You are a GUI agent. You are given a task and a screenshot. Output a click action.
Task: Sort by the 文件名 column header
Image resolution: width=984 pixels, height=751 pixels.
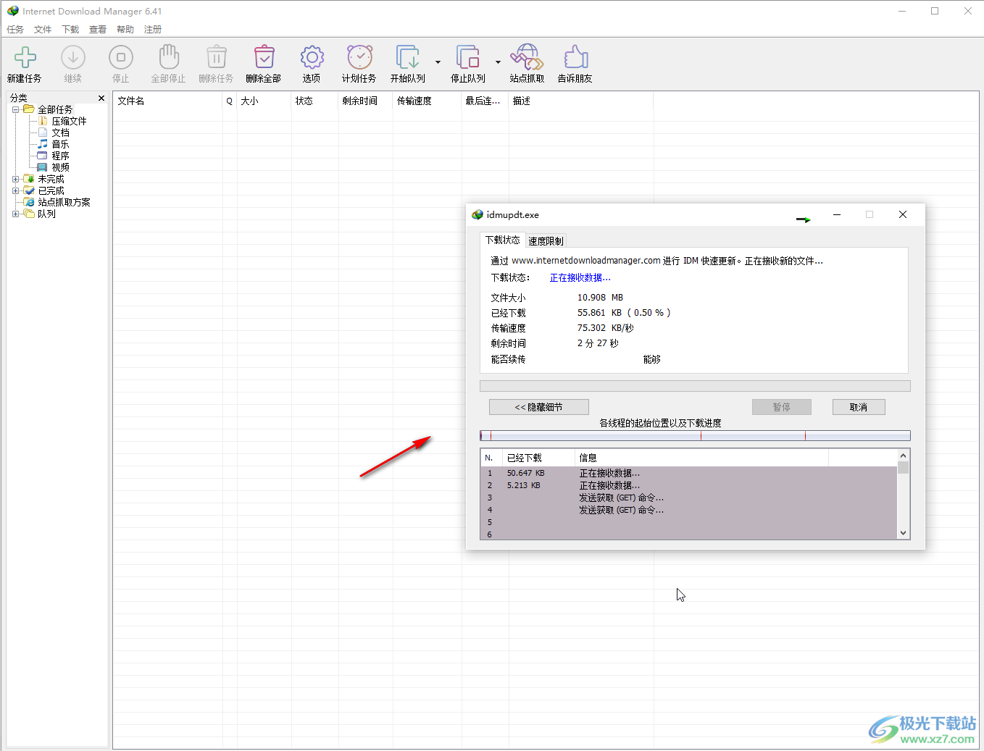coord(167,101)
